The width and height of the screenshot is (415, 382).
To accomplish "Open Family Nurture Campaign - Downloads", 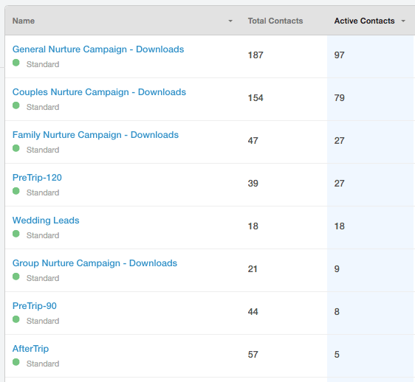I will (95, 135).
